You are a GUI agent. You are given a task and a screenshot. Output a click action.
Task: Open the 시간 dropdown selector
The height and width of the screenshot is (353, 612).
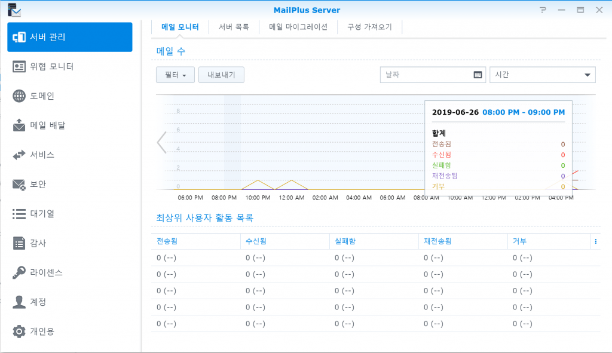tap(543, 75)
